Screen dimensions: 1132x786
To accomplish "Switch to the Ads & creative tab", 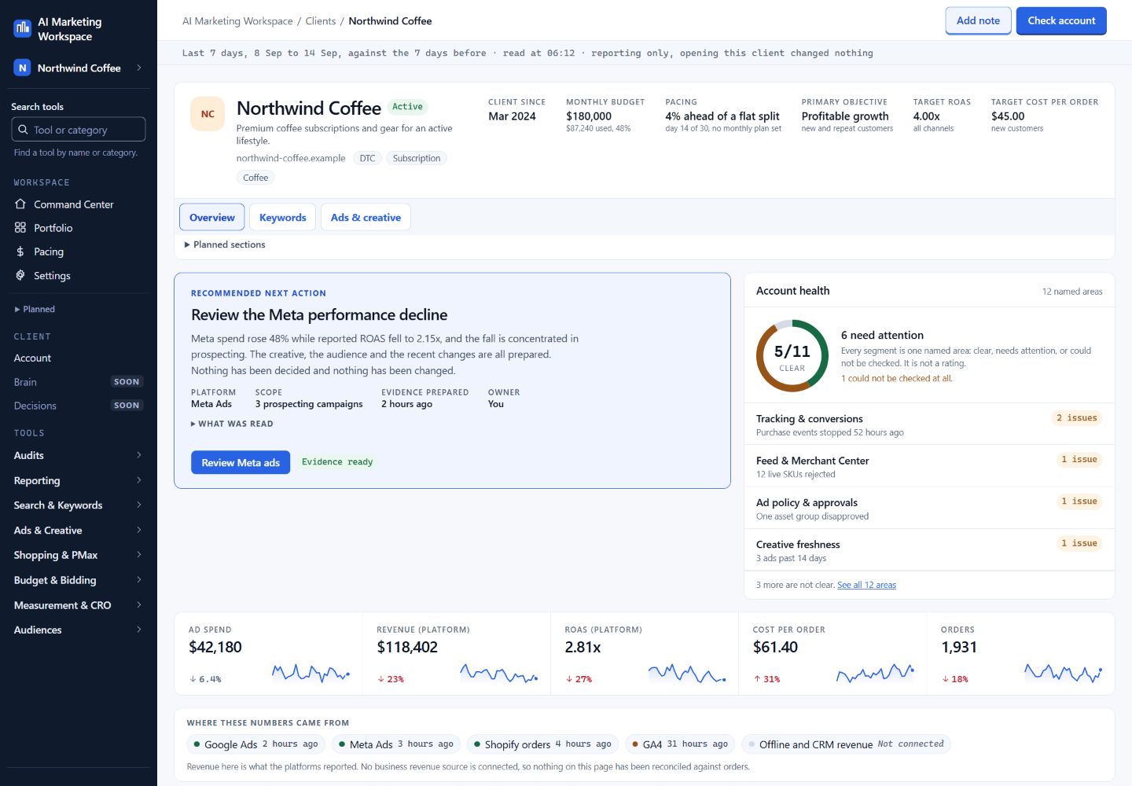I will click(366, 217).
